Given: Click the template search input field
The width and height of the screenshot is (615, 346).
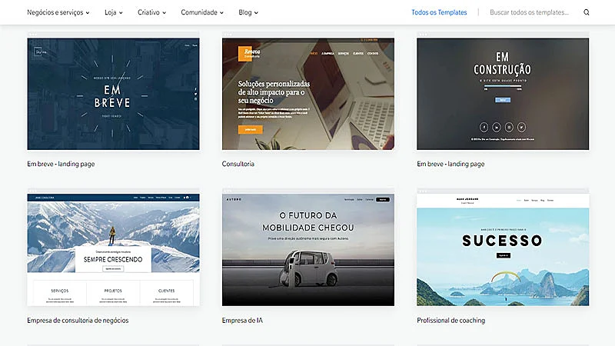Looking at the screenshot, I should pyautogui.click(x=530, y=12).
